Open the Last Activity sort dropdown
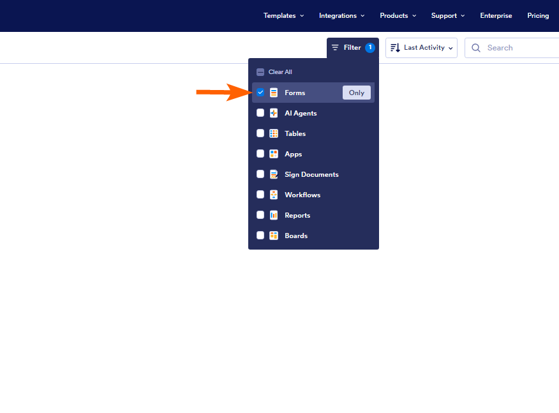559x413 pixels. pos(421,47)
